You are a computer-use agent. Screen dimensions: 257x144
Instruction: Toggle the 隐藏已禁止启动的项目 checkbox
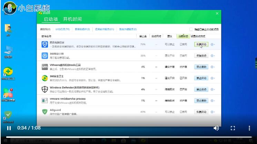coord(191,29)
